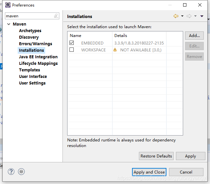Screen dimensions: 210x184
Task: Open User Interface preference page
Action: (33, 77)
